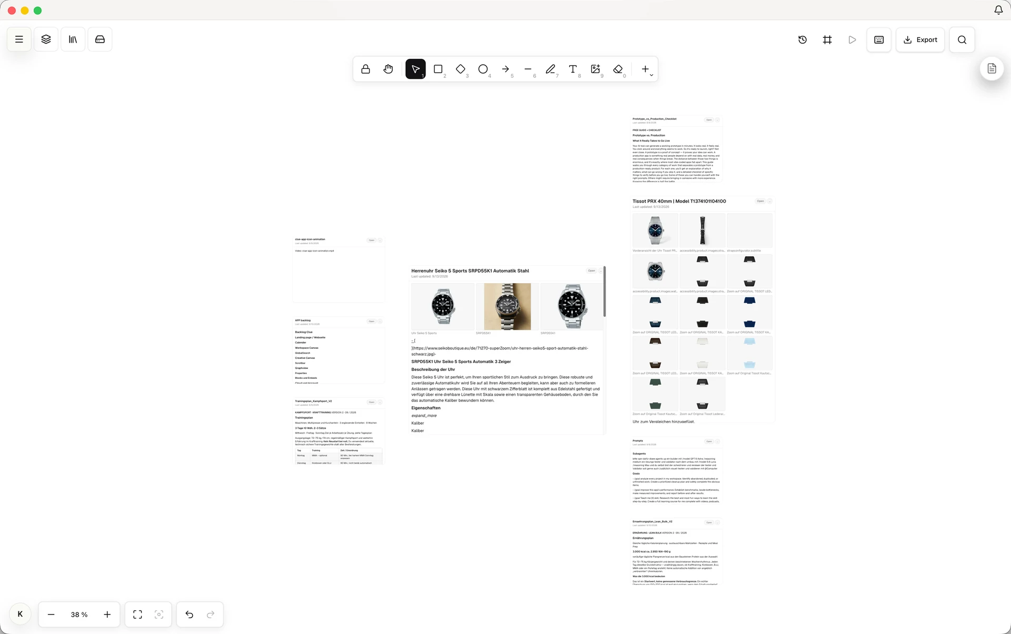Select the pencil draw tool
The height and width of the screenshot is (634, 1011).
click(x=550, y=69)
